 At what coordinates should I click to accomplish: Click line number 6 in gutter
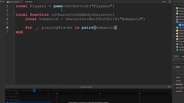click(x=7, y=27)
